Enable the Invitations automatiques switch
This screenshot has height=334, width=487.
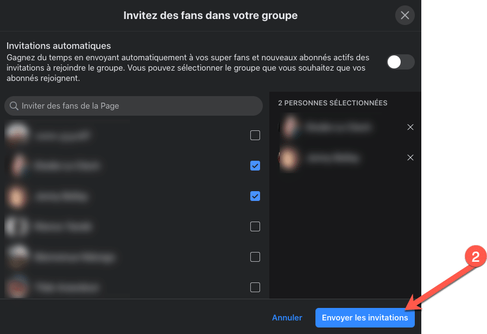(x=400, y=62)
